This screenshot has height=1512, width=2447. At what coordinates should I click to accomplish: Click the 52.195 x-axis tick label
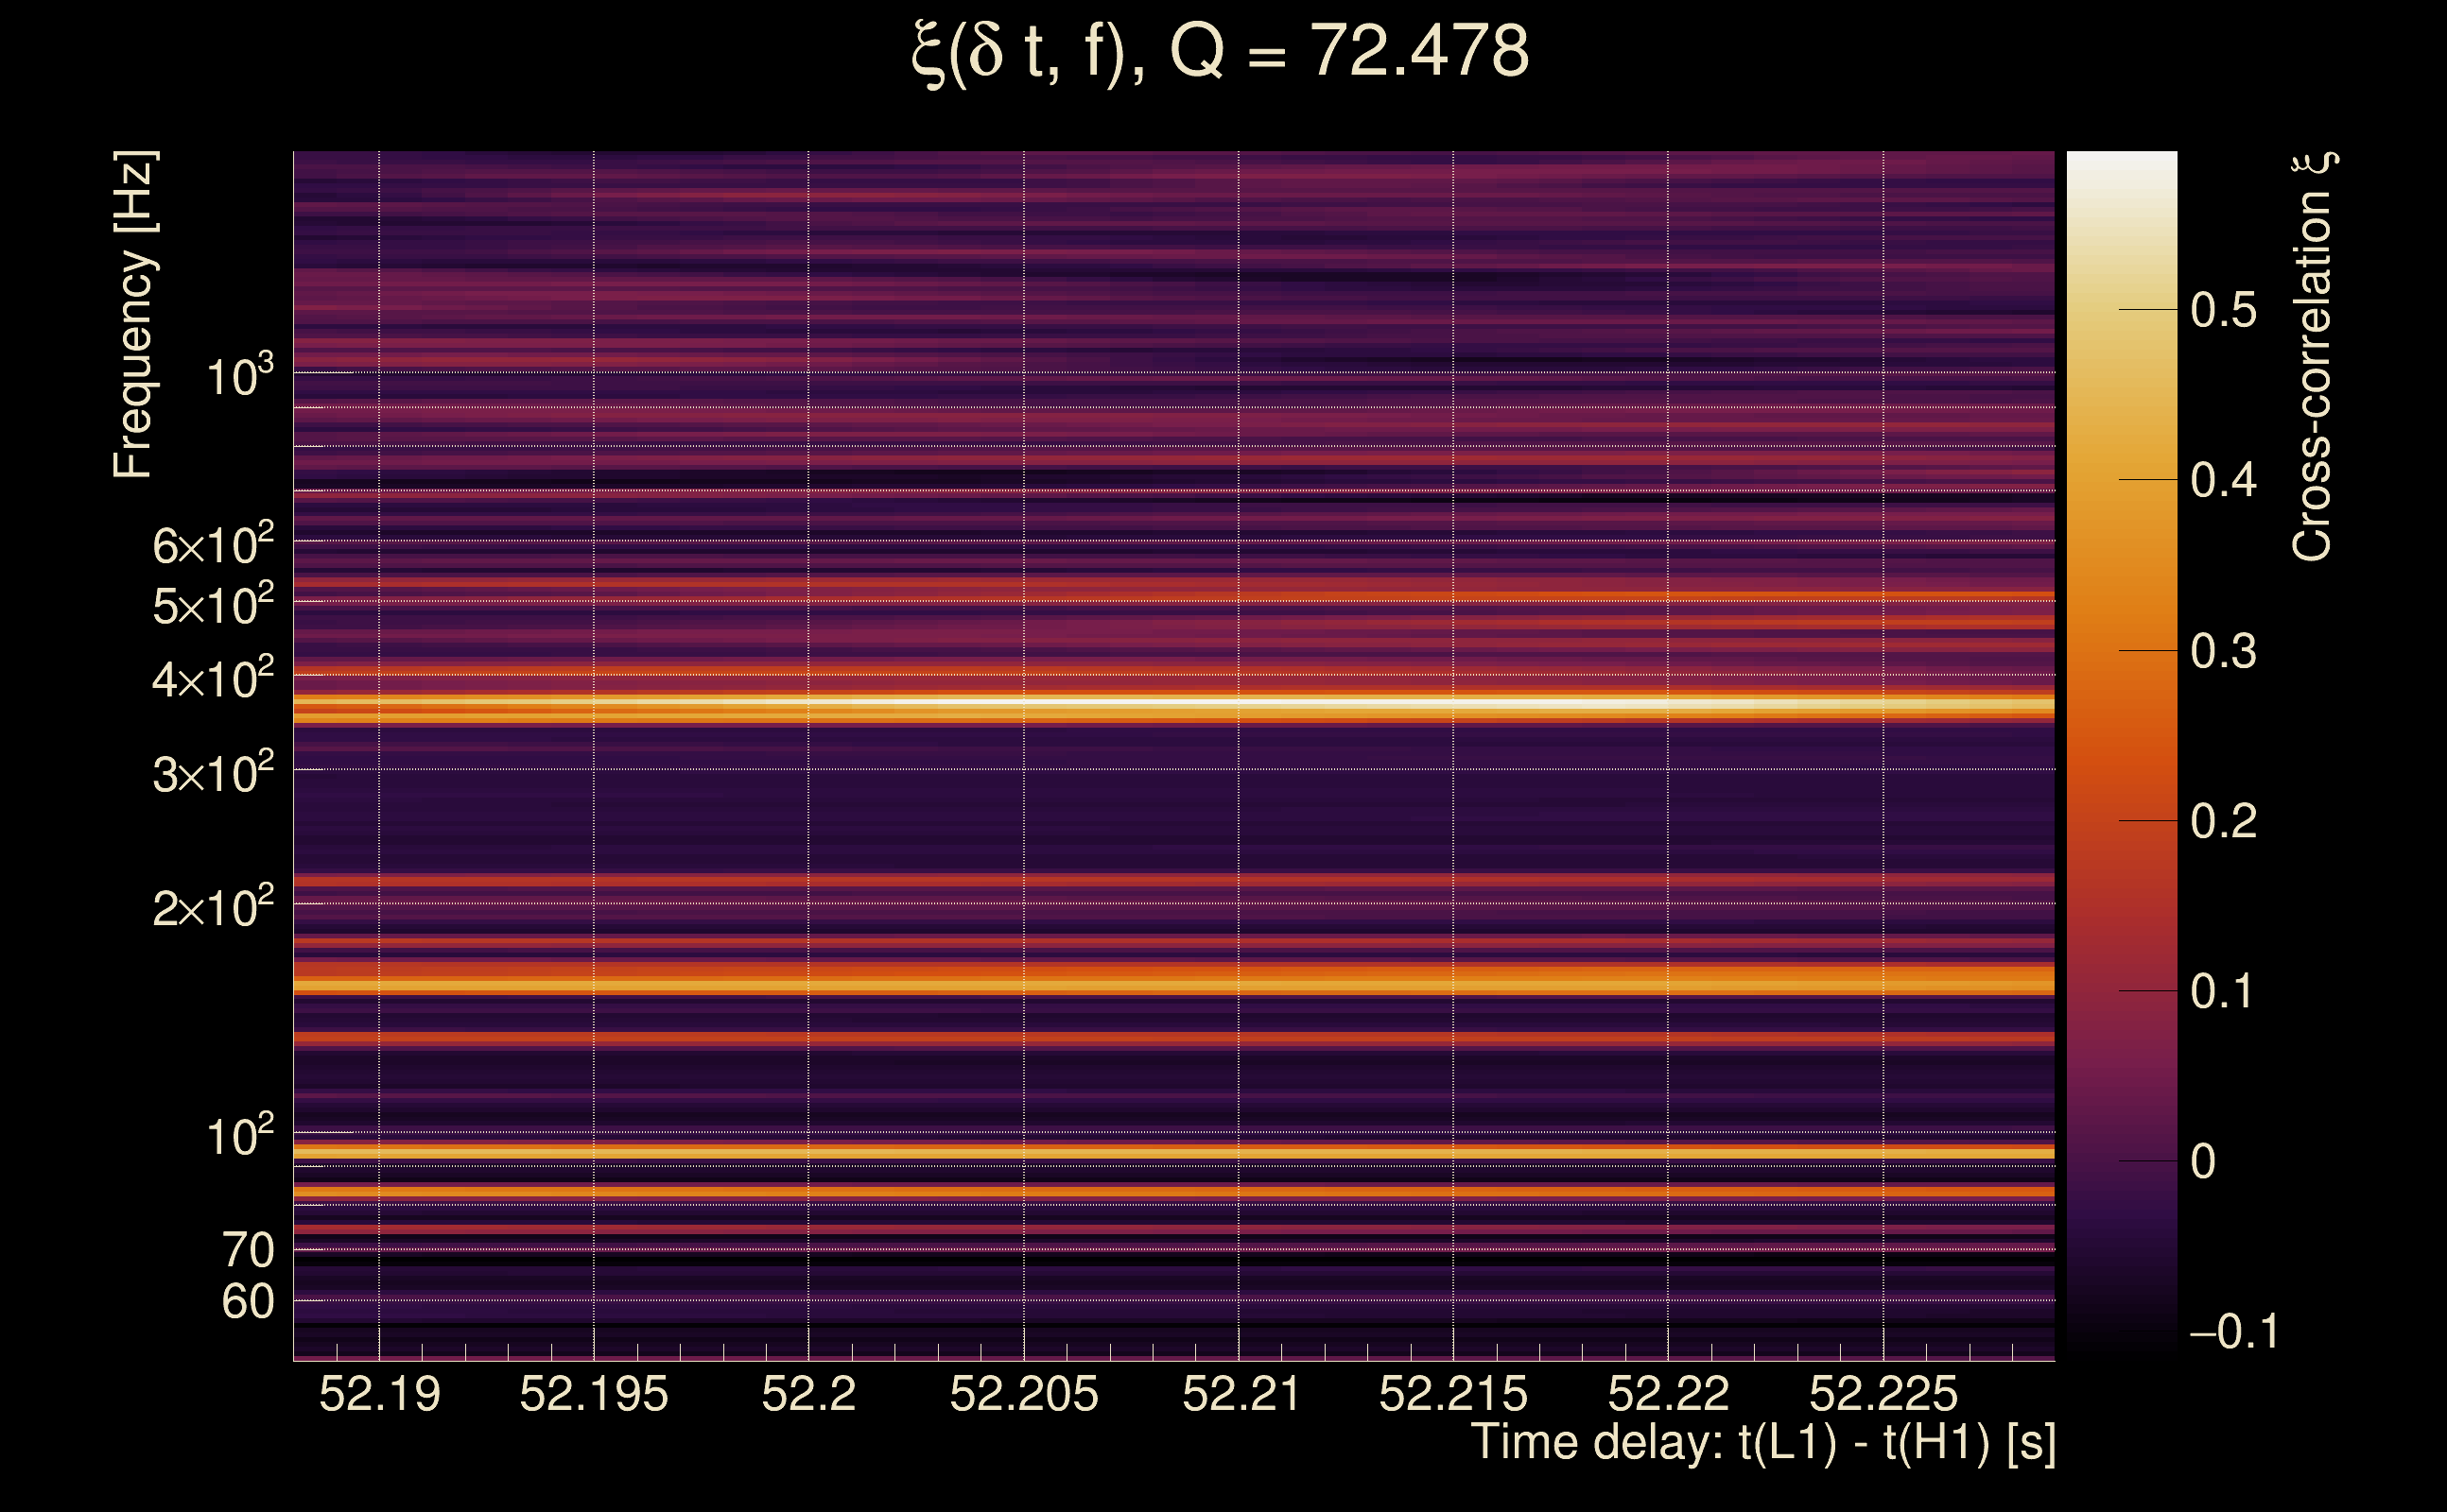pos(593,1394)
